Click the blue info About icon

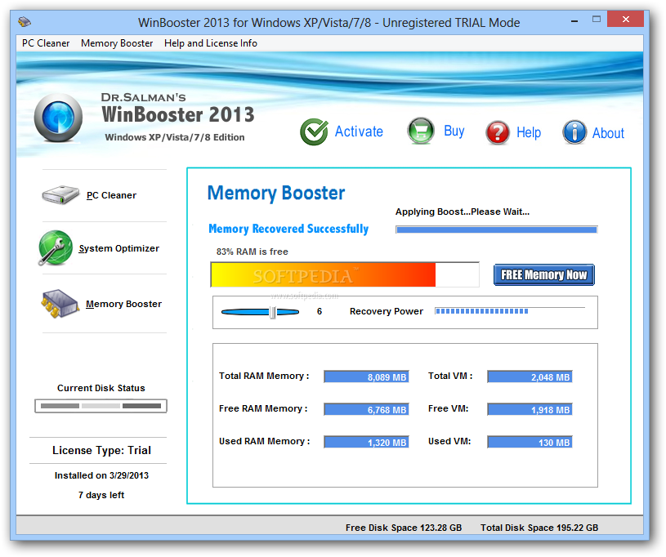(574, 132)
